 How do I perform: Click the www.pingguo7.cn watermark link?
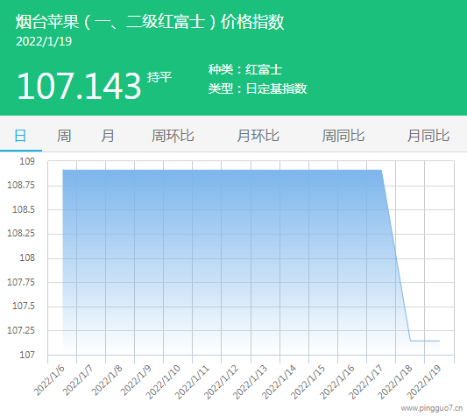coord(432,407)
